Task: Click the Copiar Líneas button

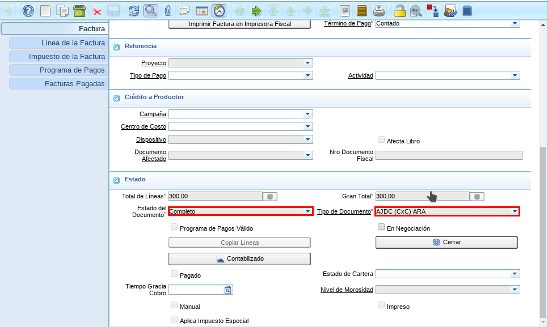Action: pyautogui.click(x=240, y=243)
